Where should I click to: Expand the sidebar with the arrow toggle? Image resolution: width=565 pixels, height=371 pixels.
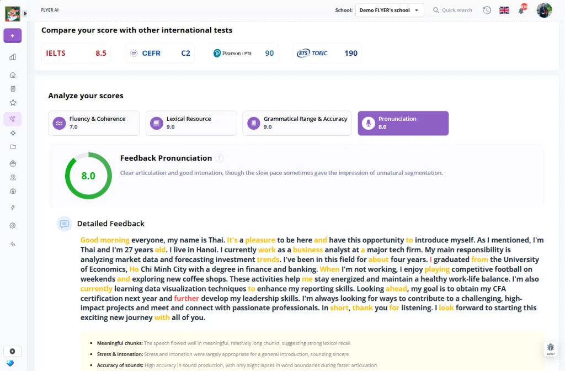coord(25,14)
